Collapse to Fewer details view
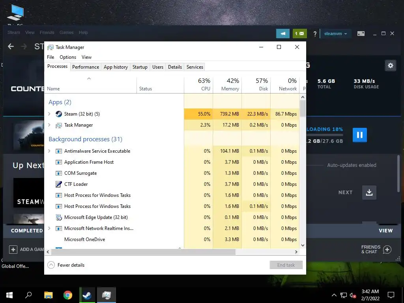404x303 pixels. (x=66, y=265)
